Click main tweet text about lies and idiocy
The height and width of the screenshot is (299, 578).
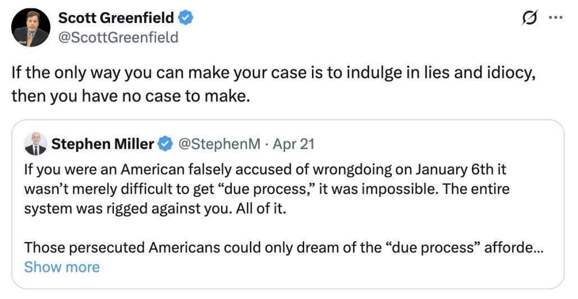tap(272, 72)
